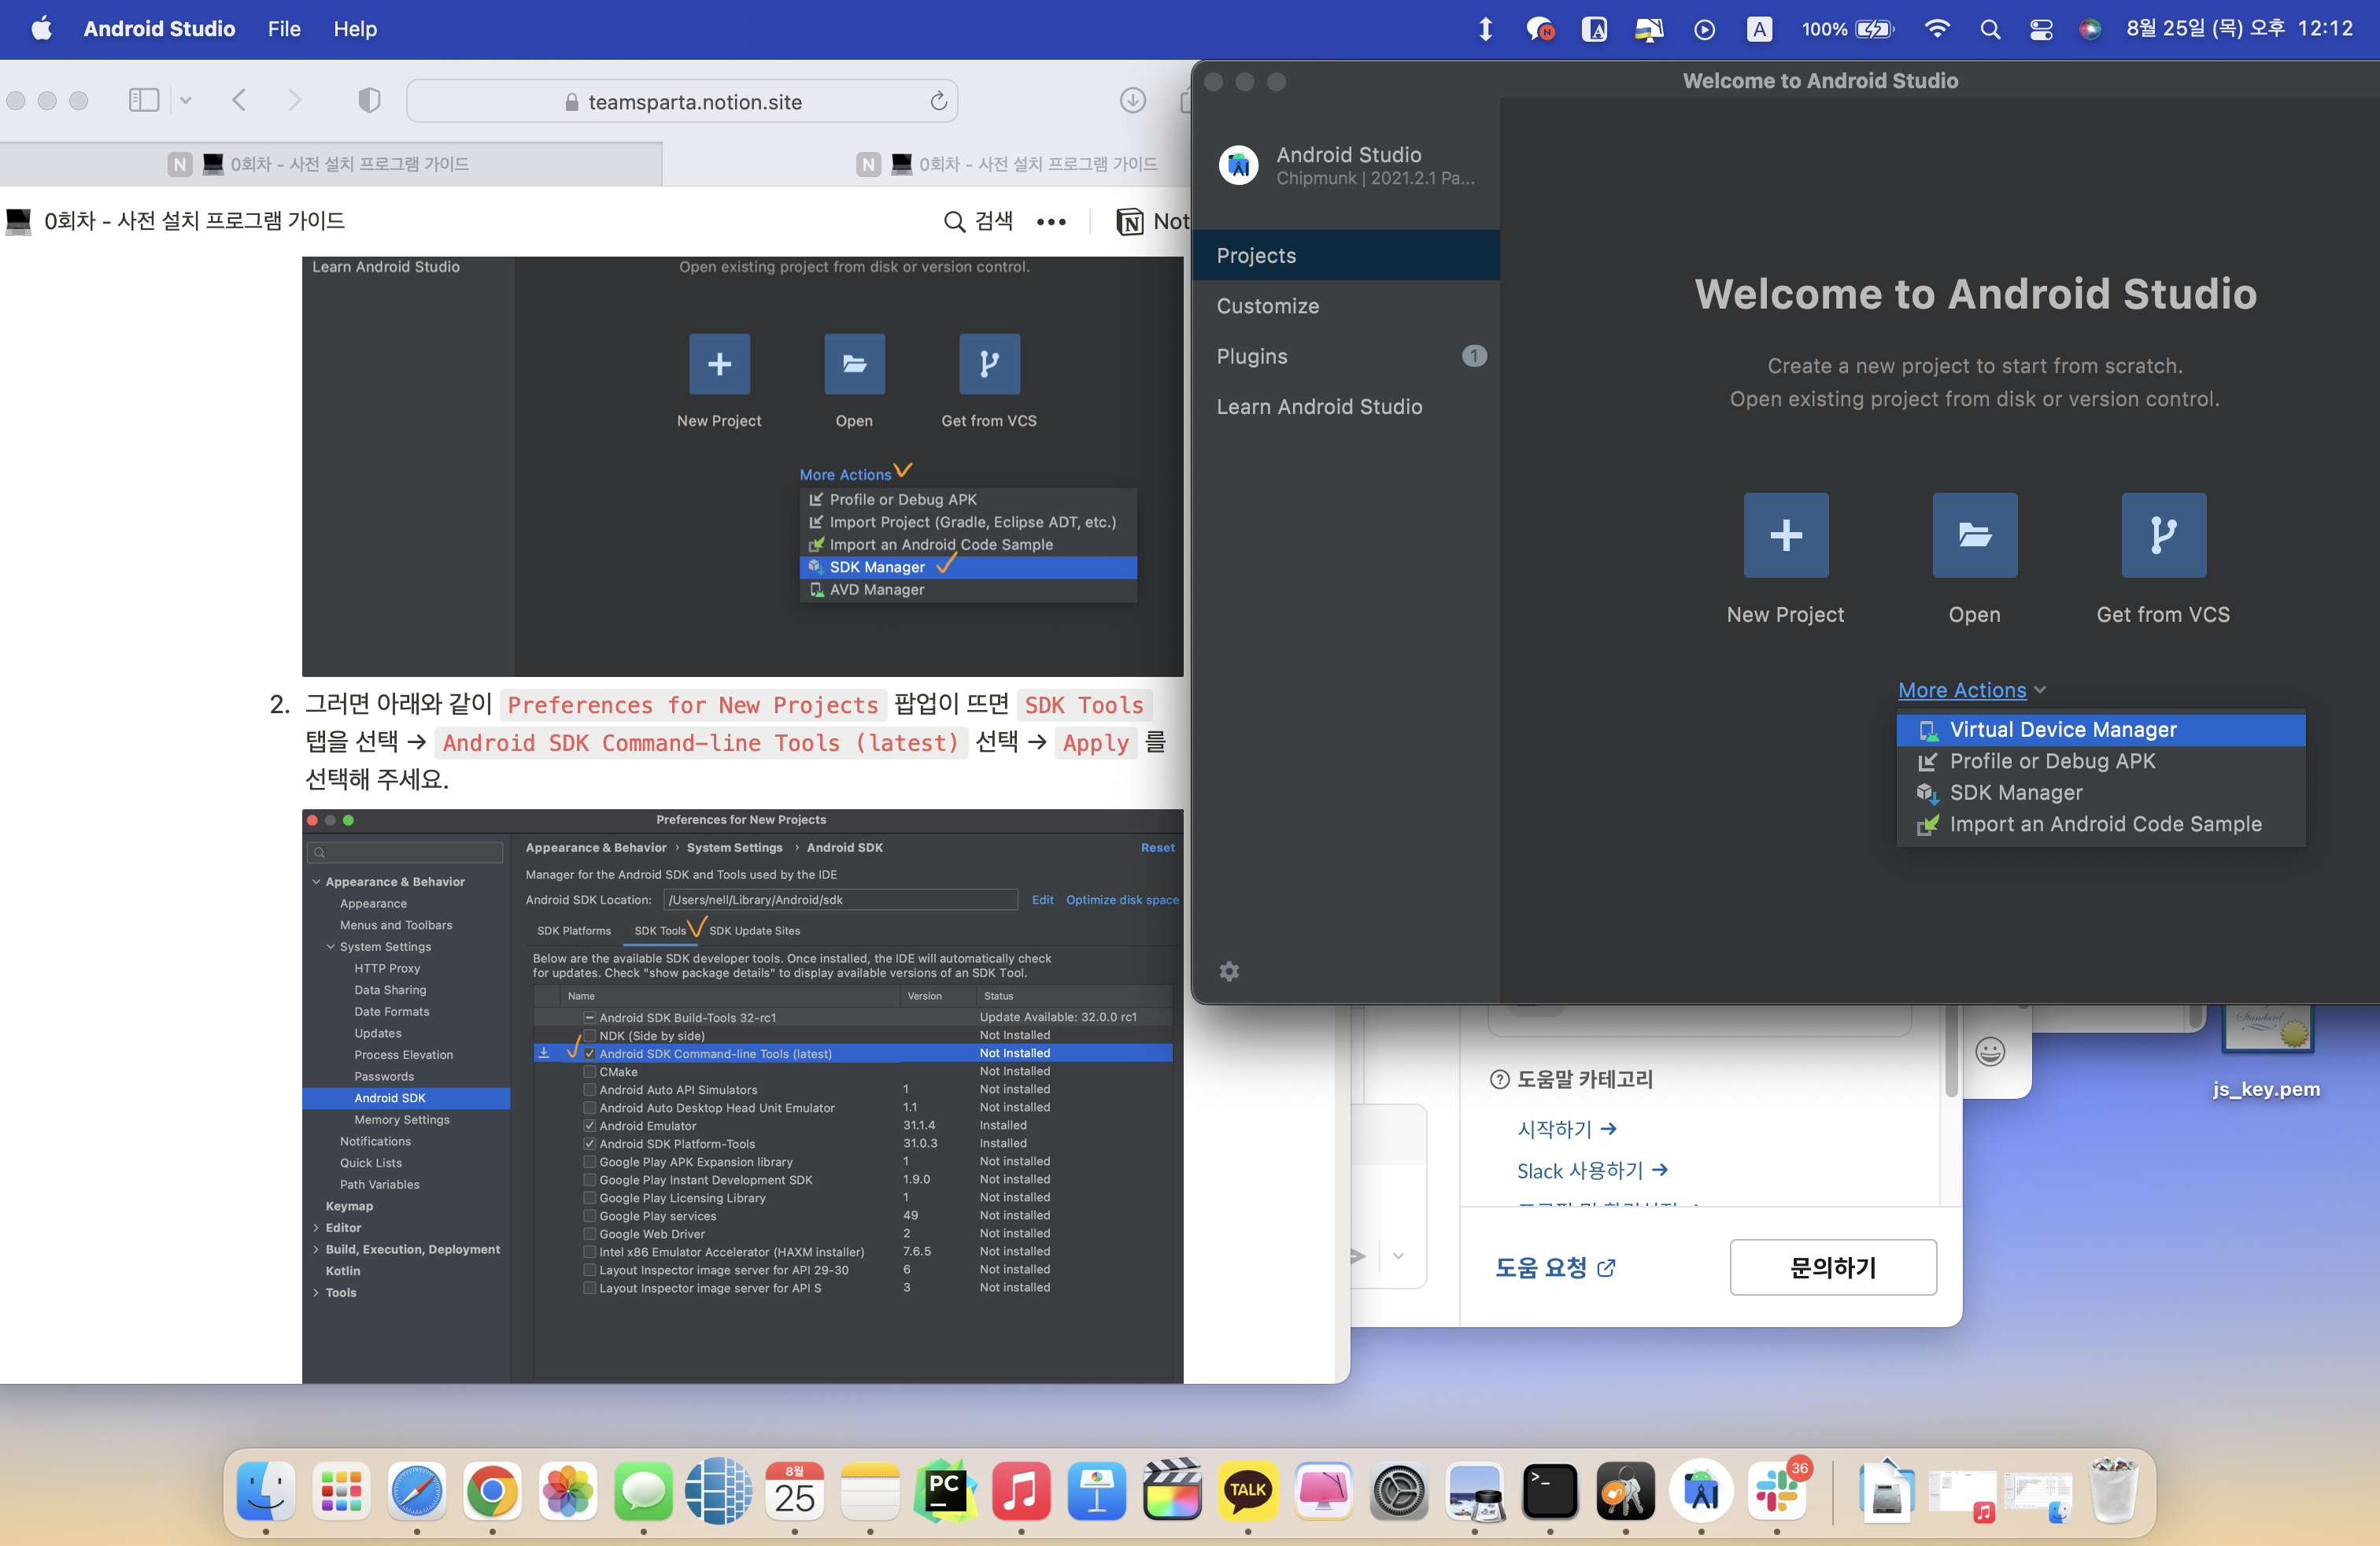Viewport: 2380px width, 1546px height.
Task: Click the Android Studio icon in the Dock
Action: pos(1701,1490)
